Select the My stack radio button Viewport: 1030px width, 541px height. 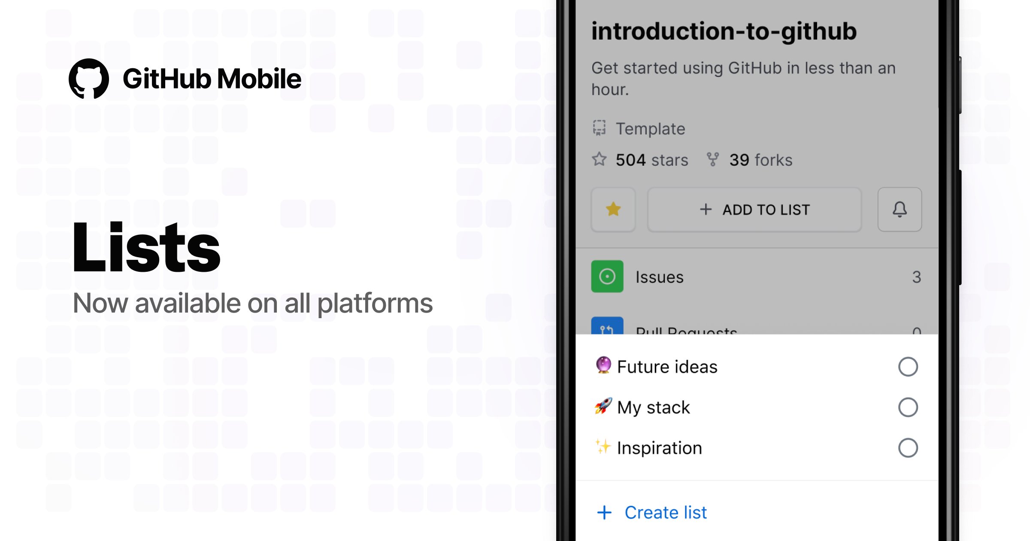point(908,407)
